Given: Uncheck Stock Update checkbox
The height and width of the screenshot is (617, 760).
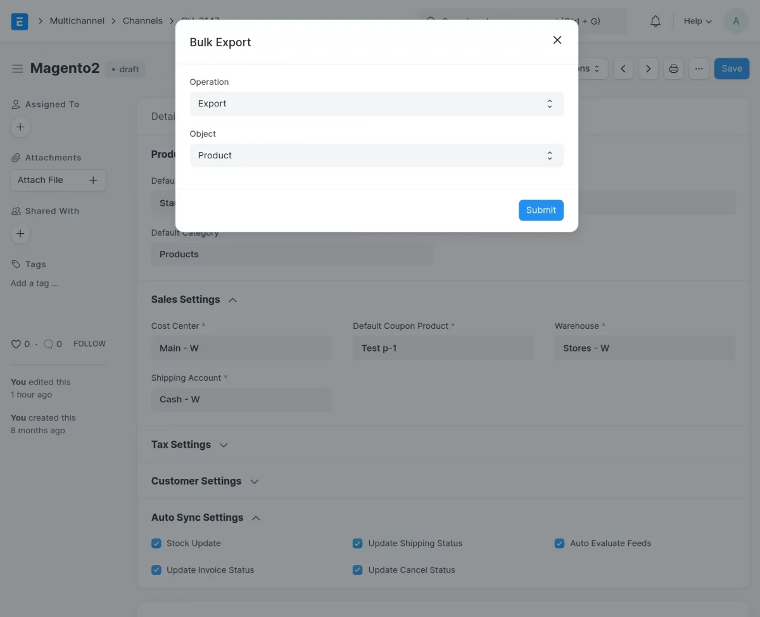Looking at the screenshot, I should pyautogui.click(x=156, y=544).
